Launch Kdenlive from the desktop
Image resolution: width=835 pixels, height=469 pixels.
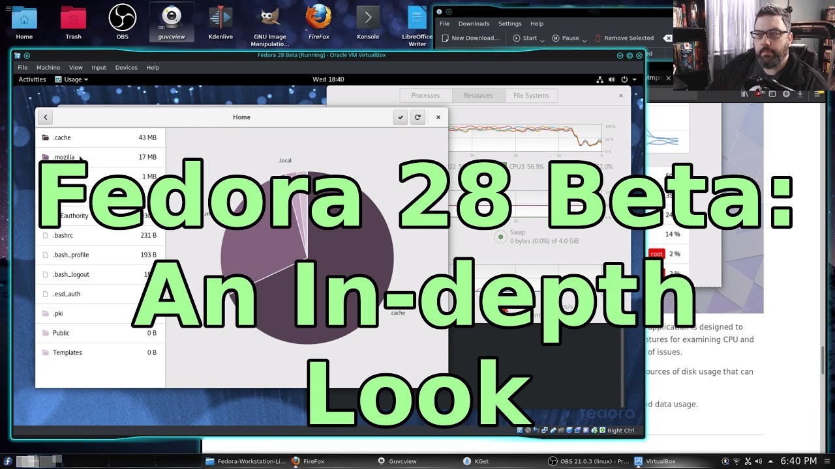(x=220, y=23)
